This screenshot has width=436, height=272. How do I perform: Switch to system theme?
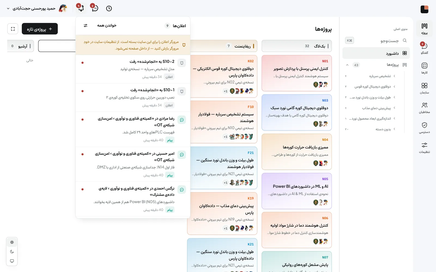12,261
